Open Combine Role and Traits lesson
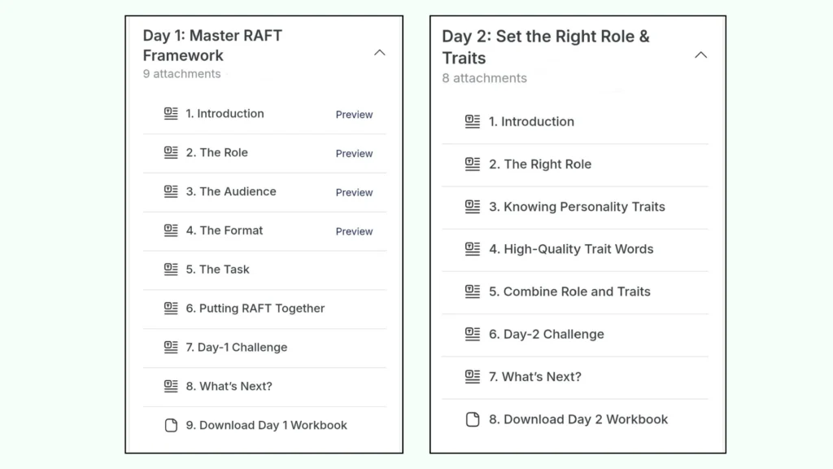Viewport: 833px width, 469px height. [x=569, y=291]
